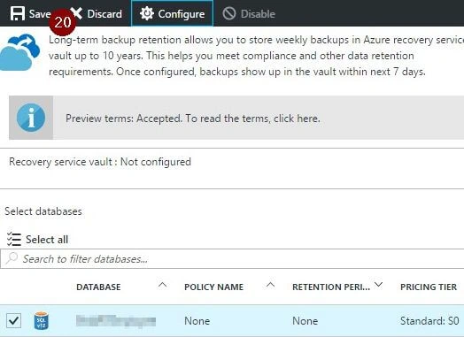Click the blue info icon beside Preview terms
464x337 pixels.
pyautogui.click(x=31, y=118)
